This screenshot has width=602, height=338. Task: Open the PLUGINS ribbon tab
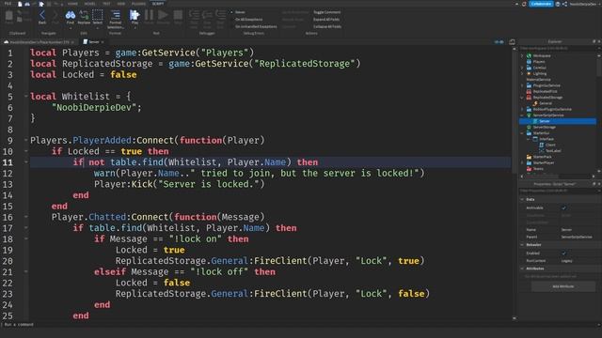[x=138, y=4]
